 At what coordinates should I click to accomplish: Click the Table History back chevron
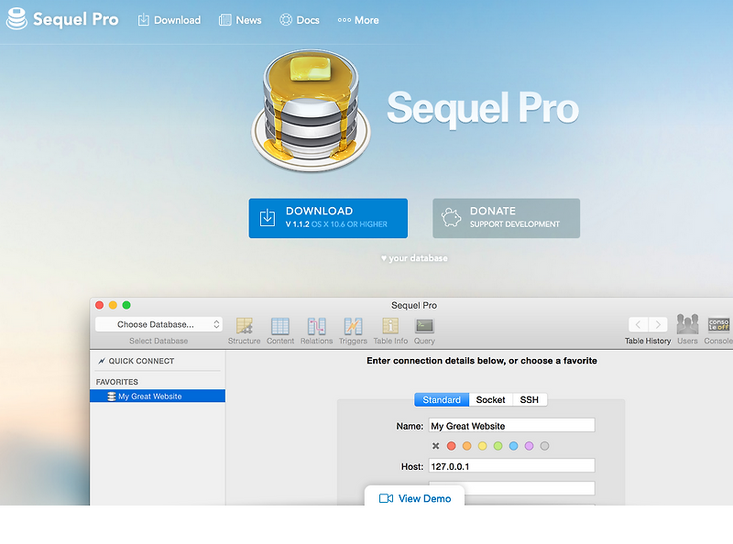pyautogui.click(x=638, y=325)
